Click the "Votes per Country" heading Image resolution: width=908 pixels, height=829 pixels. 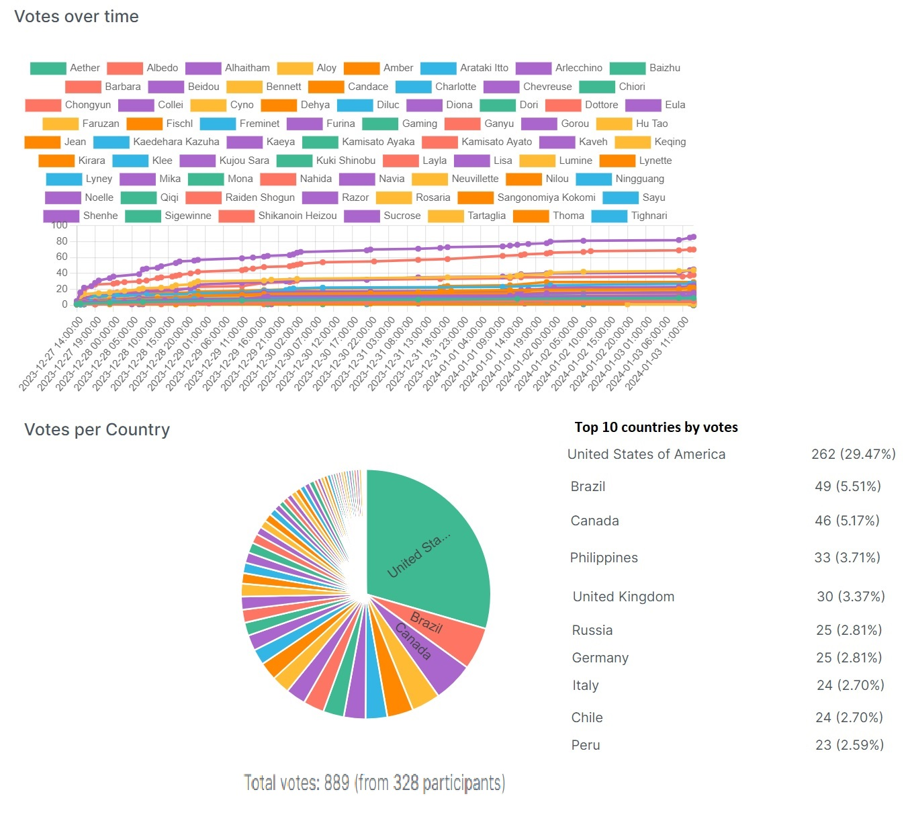coord(97,430)
